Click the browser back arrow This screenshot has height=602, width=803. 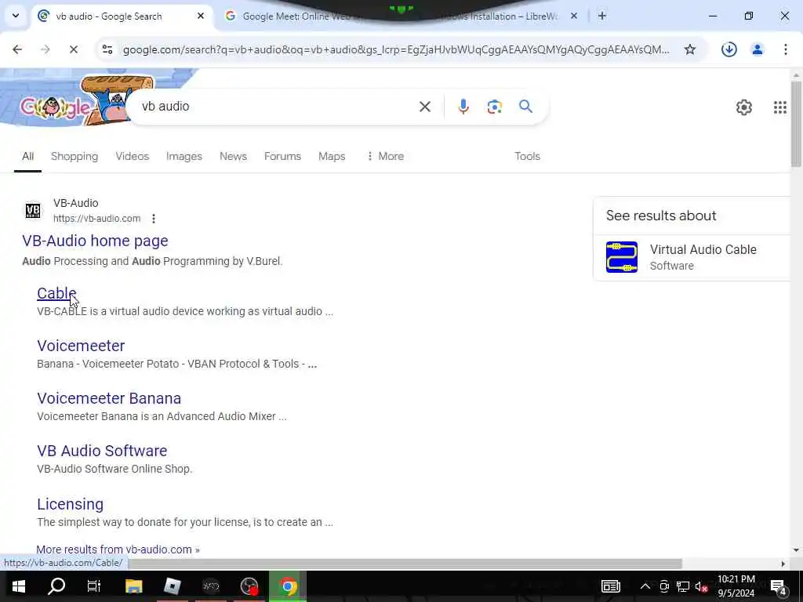click(x=17, y=49)
